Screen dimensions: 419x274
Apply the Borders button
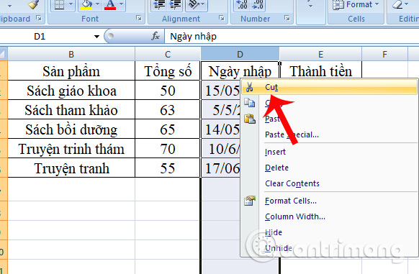point(60,5)
